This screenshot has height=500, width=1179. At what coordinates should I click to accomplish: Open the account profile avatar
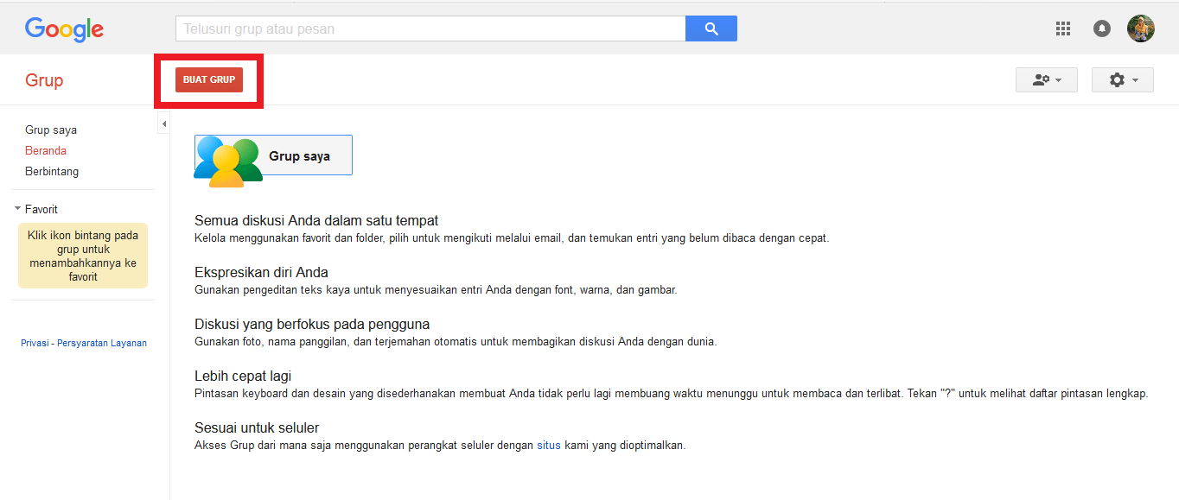(x=1141, y=28)
